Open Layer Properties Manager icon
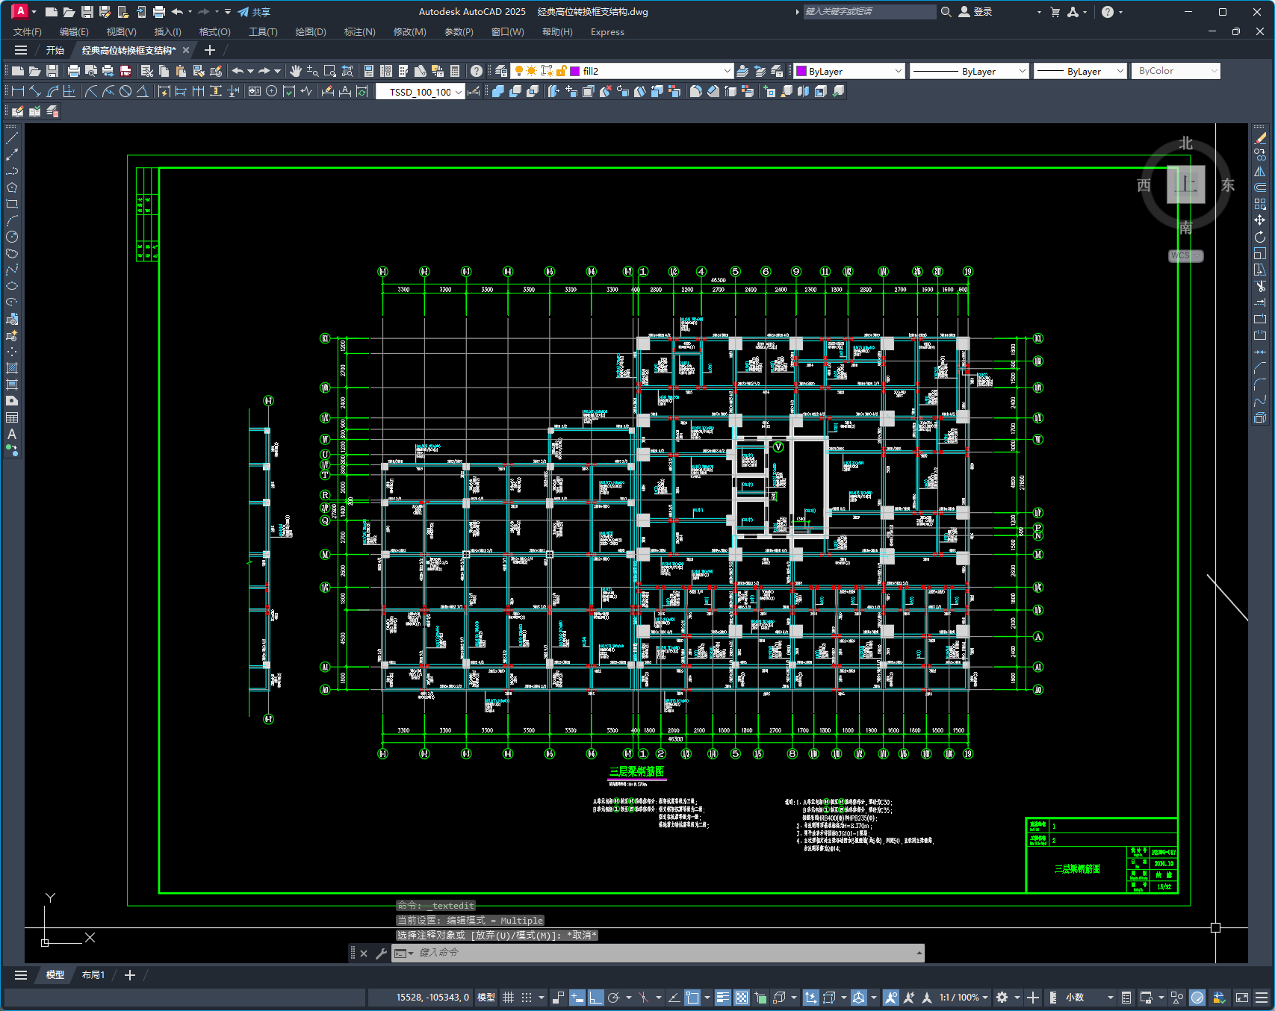The width and height of the screenshot is (1275, 1011). [501, 71]
